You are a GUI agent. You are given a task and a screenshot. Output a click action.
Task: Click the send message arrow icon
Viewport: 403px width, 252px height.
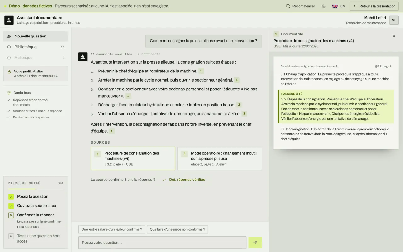(x=255, y=243)
